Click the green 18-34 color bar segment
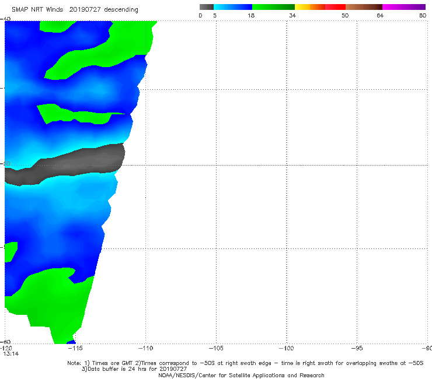 273,7
